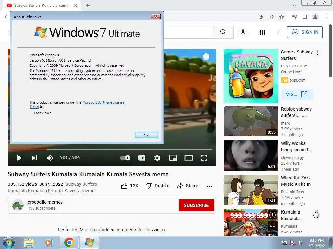Click the system tray volume icon

[x=300, y=243]
